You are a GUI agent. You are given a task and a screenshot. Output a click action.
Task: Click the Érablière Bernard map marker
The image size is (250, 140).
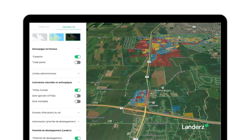tap(163, 88)
